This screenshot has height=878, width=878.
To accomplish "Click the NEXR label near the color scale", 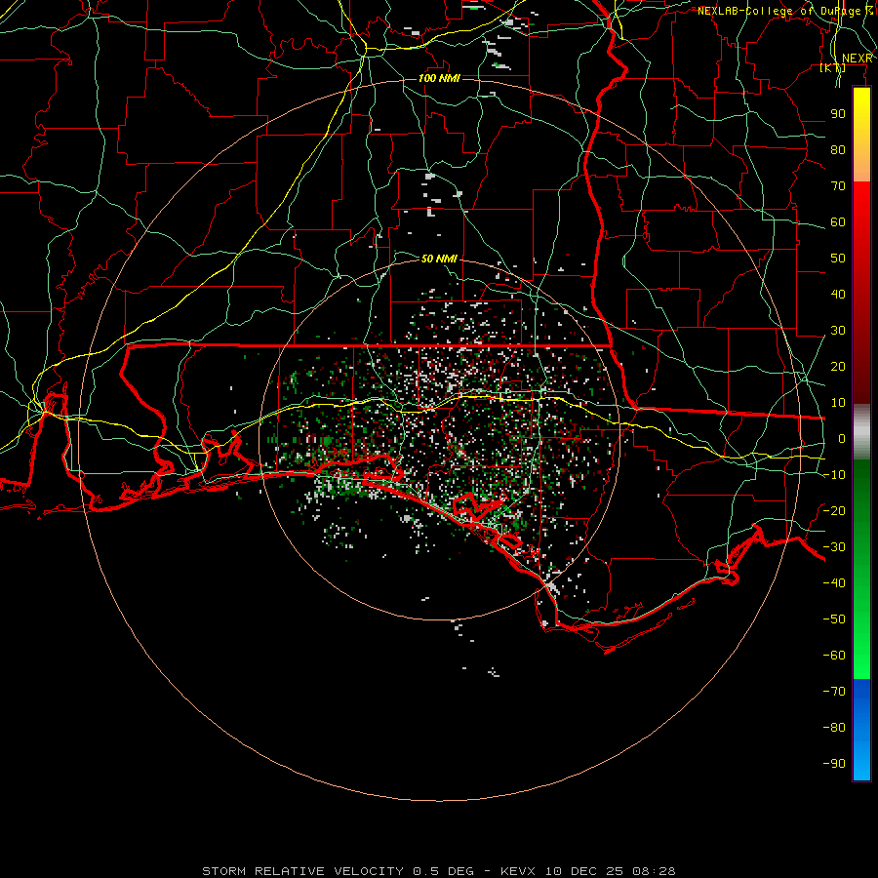I will click(x=857, y=59).
